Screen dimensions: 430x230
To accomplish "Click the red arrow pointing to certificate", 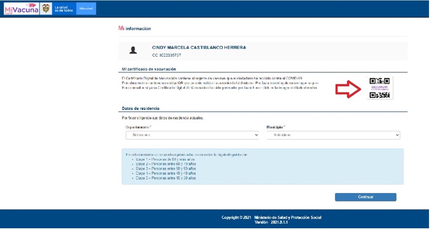I will [x=348, y=88].
